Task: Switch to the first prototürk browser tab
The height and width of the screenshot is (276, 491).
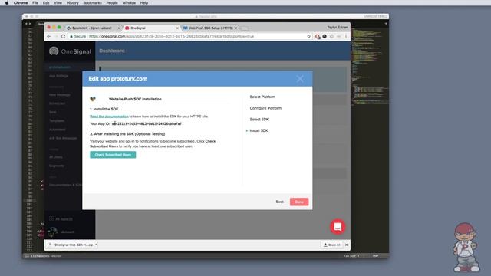Action: pyautogui.click(x=91, y=28)
